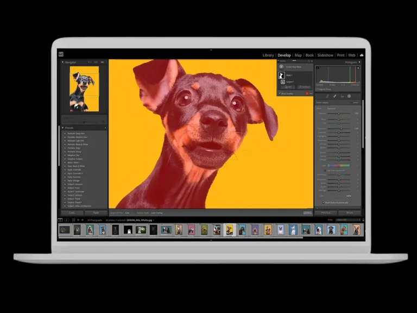Open the Overlay Mode Color Overlay dropdown

coord(157,213)
